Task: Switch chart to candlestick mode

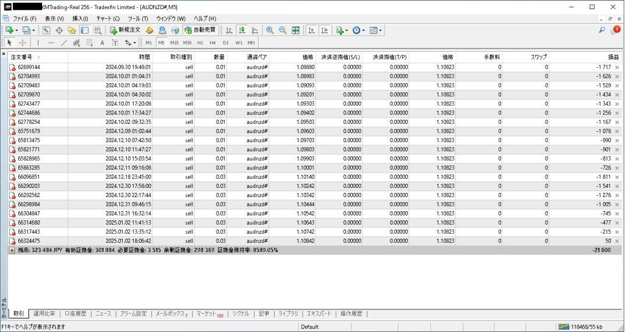Action: click(x=242, y=30)
